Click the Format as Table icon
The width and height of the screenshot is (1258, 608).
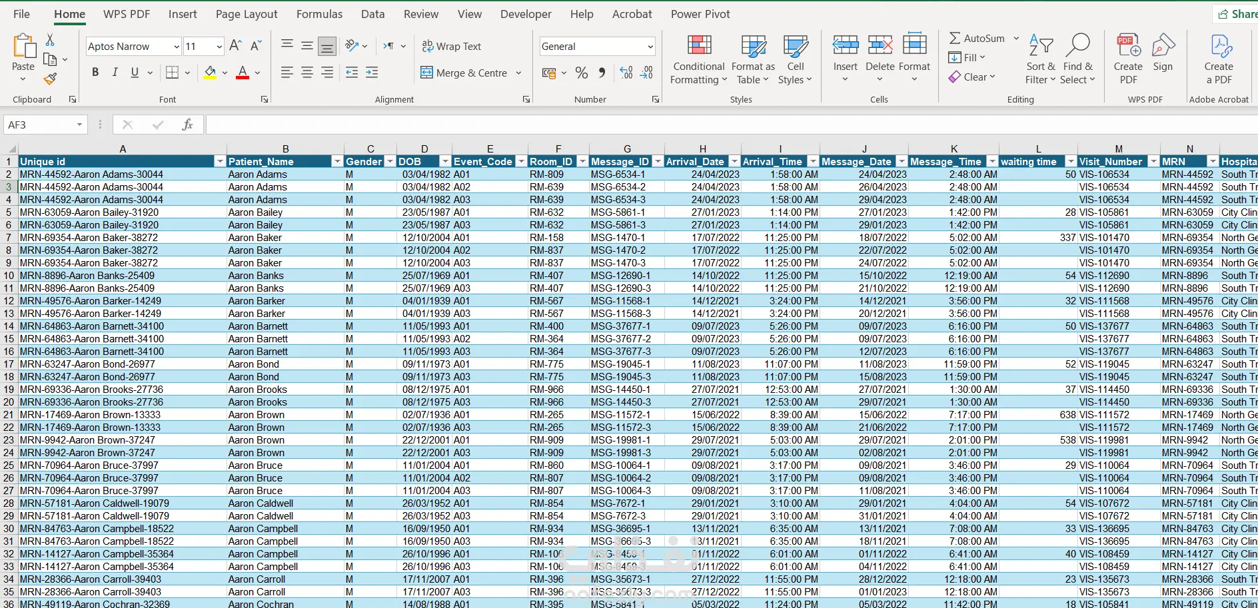(753, 47)
